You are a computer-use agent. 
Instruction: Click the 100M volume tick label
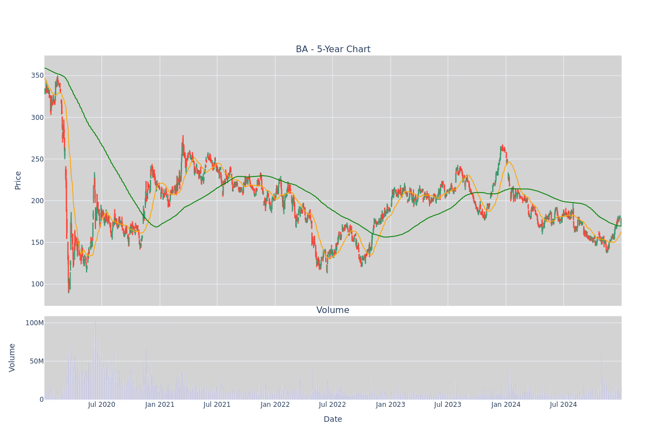point(34,323)
